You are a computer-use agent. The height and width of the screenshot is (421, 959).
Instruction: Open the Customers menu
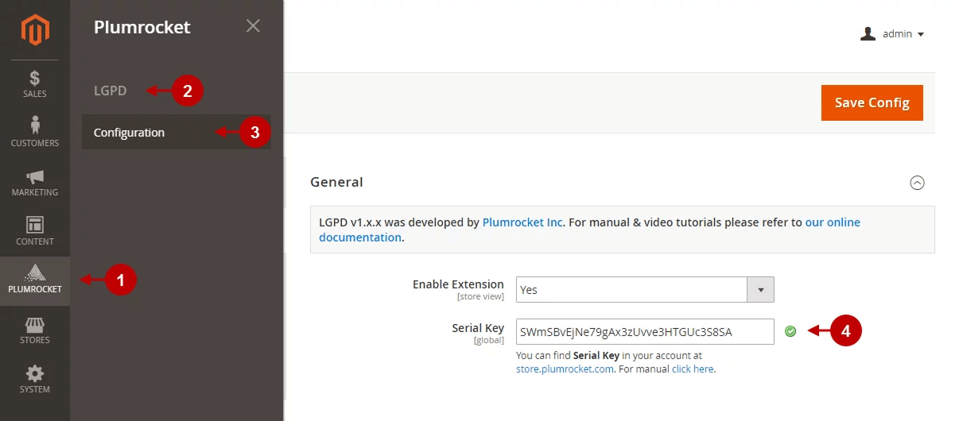coord(35,133)
